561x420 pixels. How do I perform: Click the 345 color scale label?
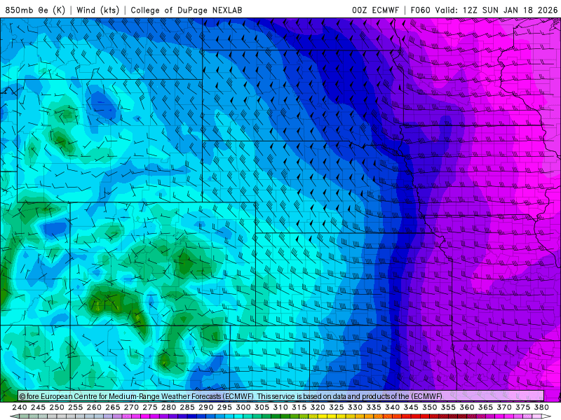coord(411,407)
